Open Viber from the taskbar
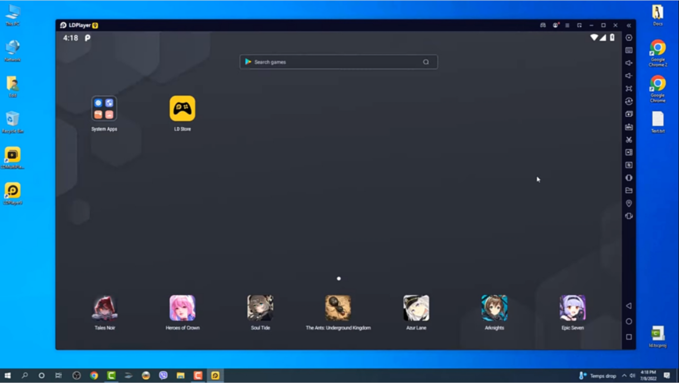 pyautogui.click(x=163, y=375)
